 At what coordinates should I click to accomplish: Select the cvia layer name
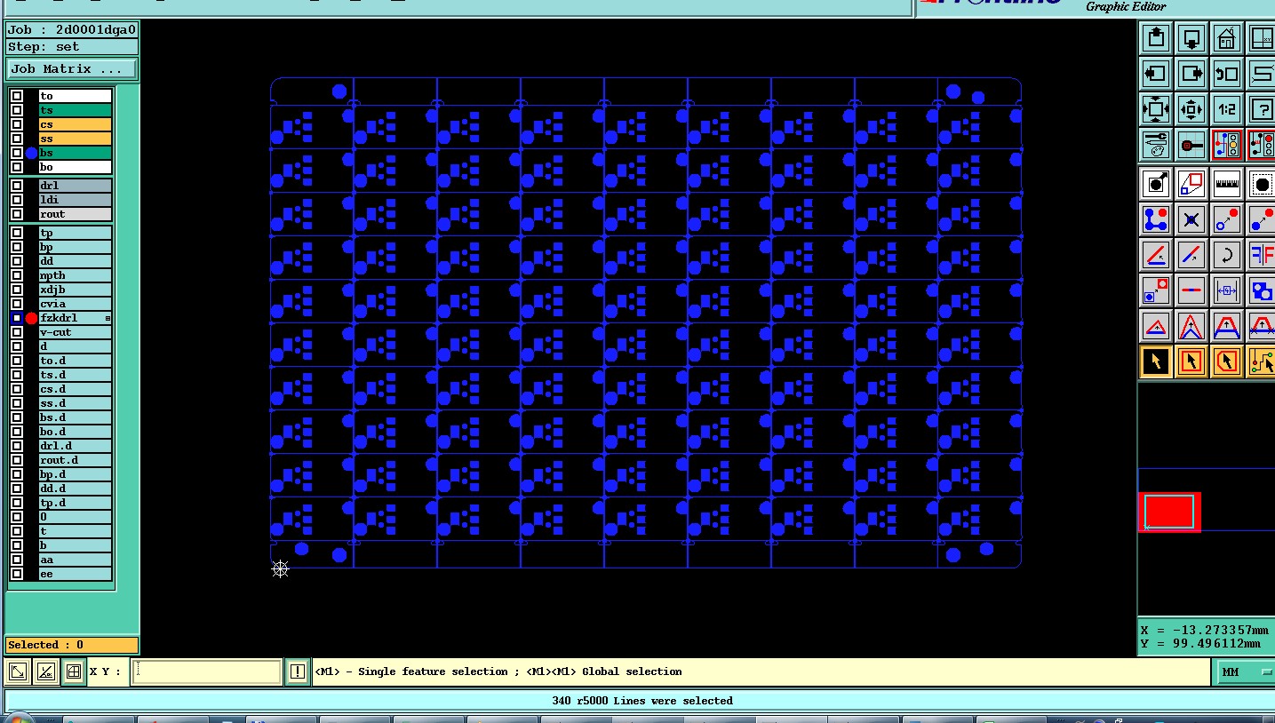pyautogui.click(x=76, y=304)
